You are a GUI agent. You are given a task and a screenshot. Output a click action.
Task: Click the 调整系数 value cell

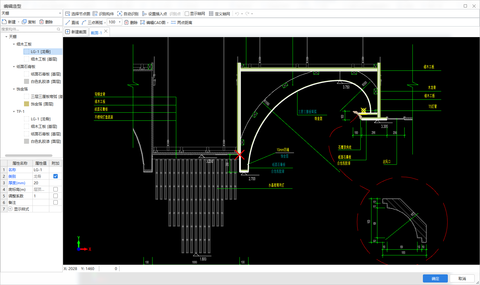coord(41,196)
